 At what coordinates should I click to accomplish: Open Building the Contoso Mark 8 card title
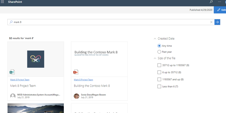92,86
